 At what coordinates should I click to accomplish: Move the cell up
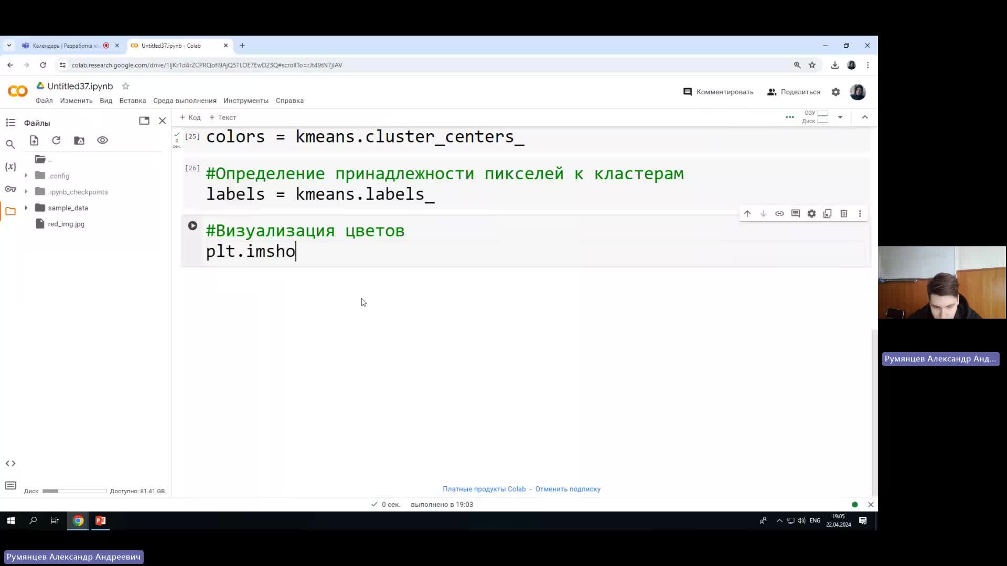tap(747, 214)
